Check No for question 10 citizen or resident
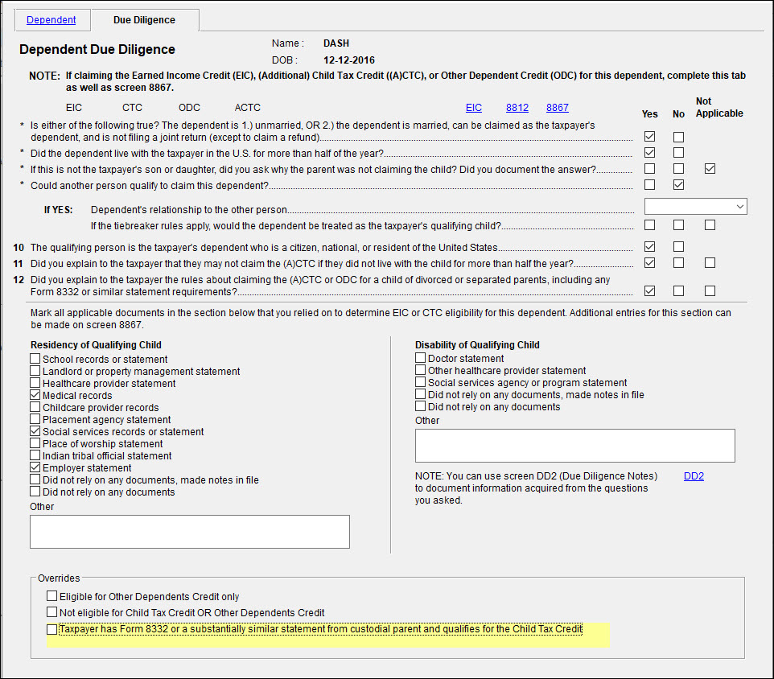The image size is (774, 679). 679,247
